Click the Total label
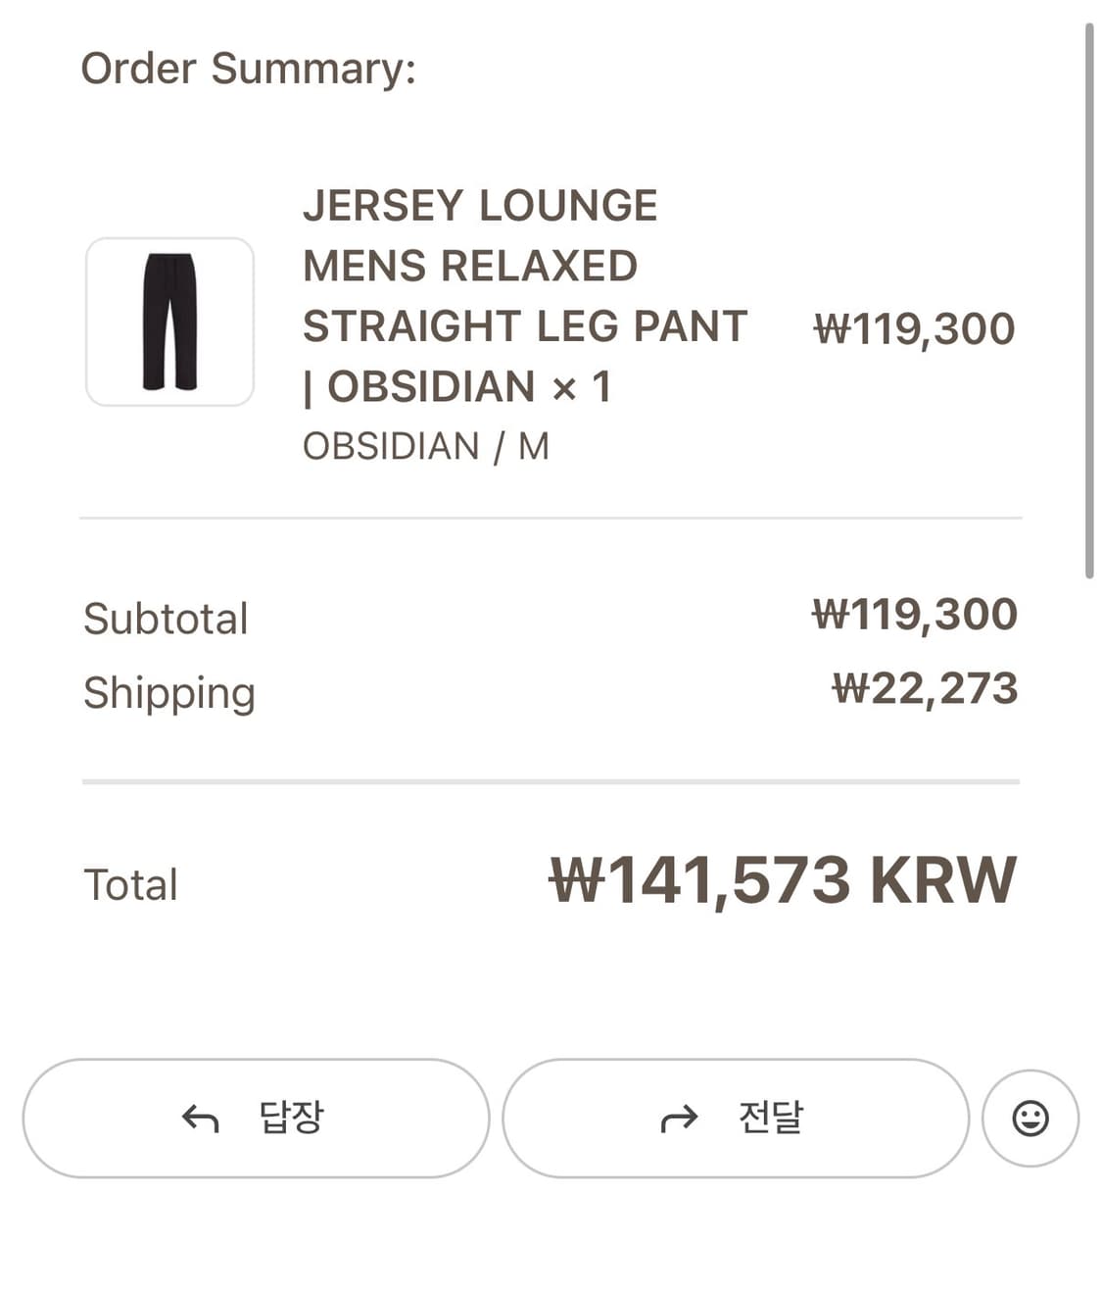This screenshot has width=1102, height=1294. click(x=130, y=884)
